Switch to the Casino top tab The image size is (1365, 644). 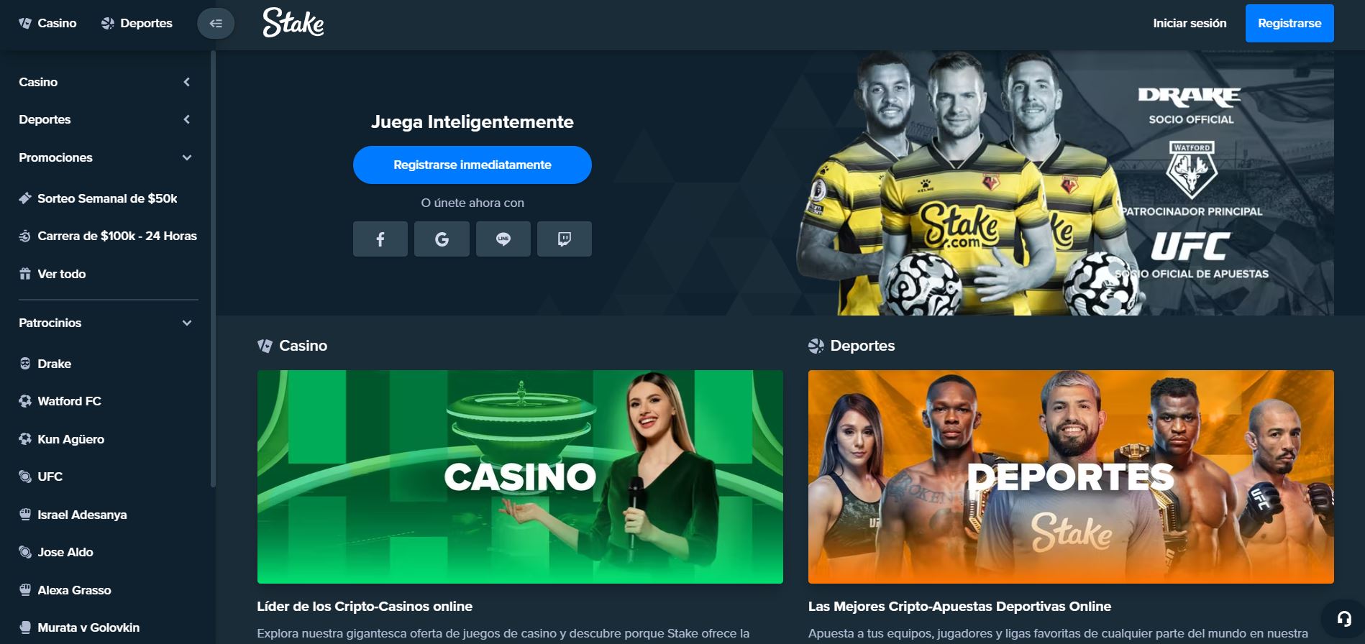point(47,23)
